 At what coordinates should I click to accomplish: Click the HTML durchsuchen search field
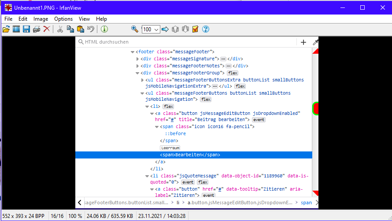tap(185, 42)
